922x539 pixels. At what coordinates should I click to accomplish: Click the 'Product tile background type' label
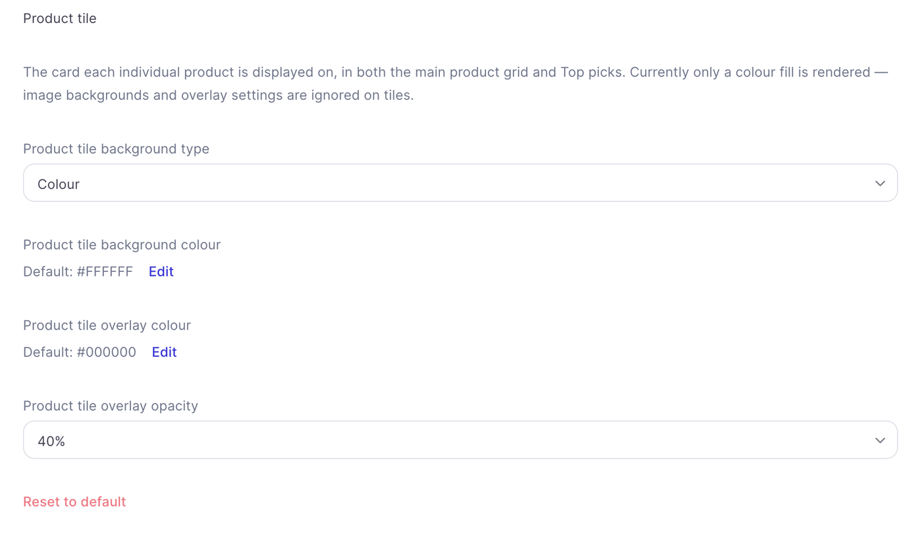(x=116, y=149)
